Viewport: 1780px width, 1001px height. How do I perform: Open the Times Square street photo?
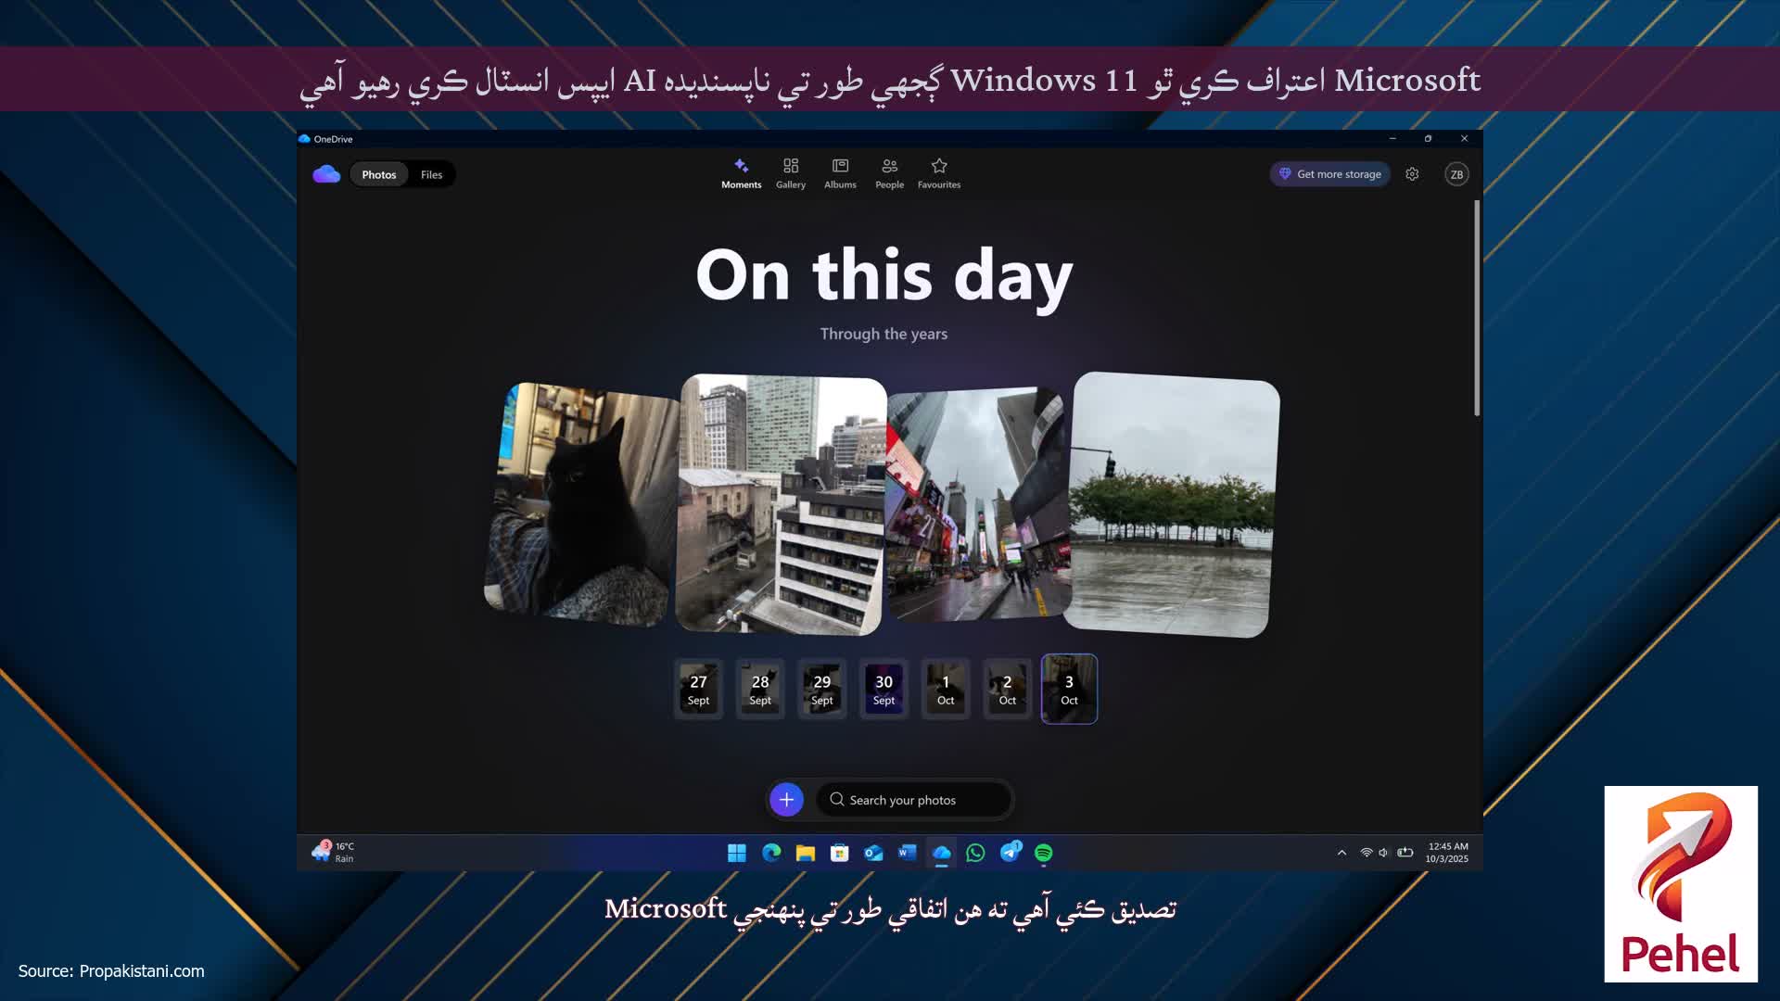pos(978,503)
